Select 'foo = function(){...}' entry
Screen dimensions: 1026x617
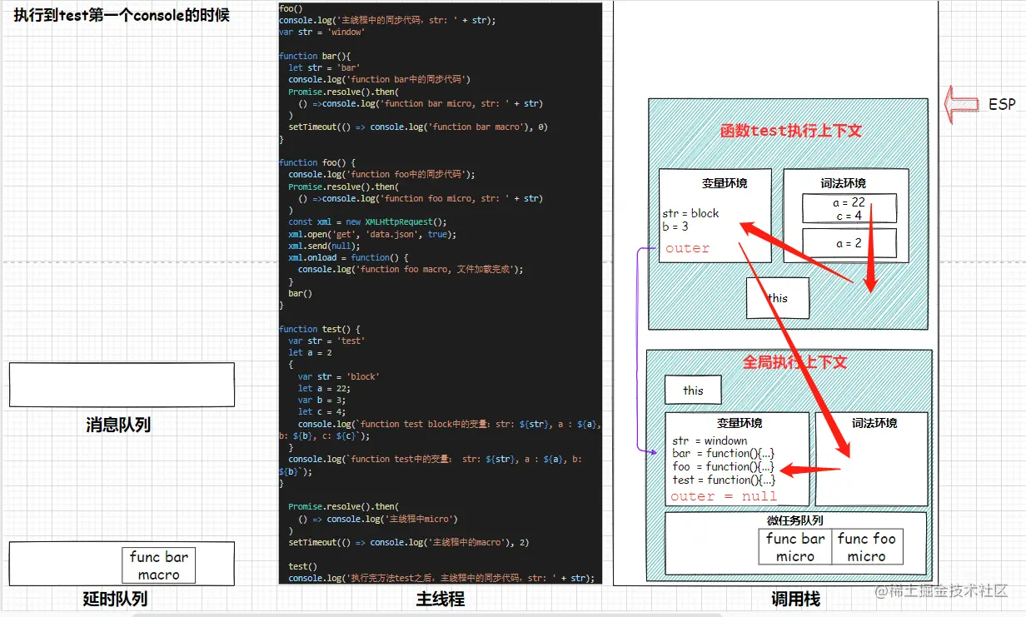(x=724, y=467)
